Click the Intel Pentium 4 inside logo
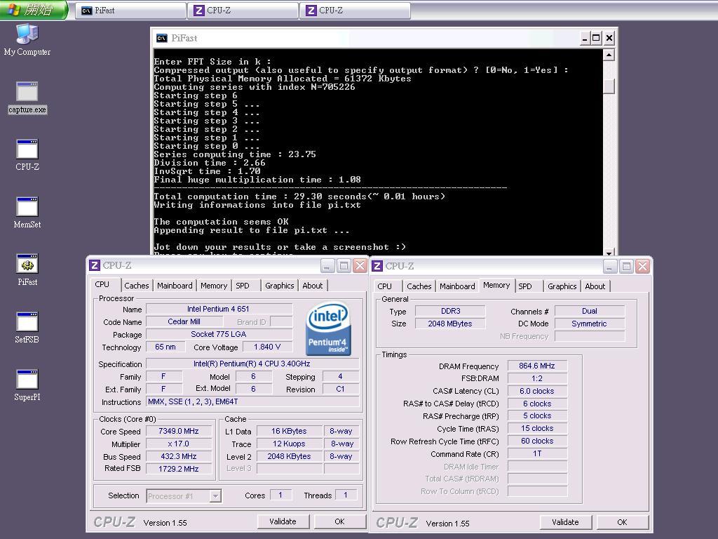The height and width of the screenshot is (539, 718). [x=328, y=328]
